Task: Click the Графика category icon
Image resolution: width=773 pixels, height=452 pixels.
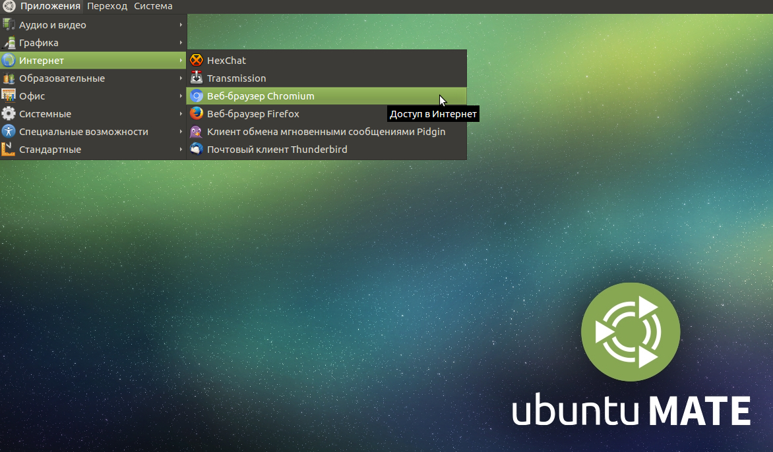Action: coord(9,42)
